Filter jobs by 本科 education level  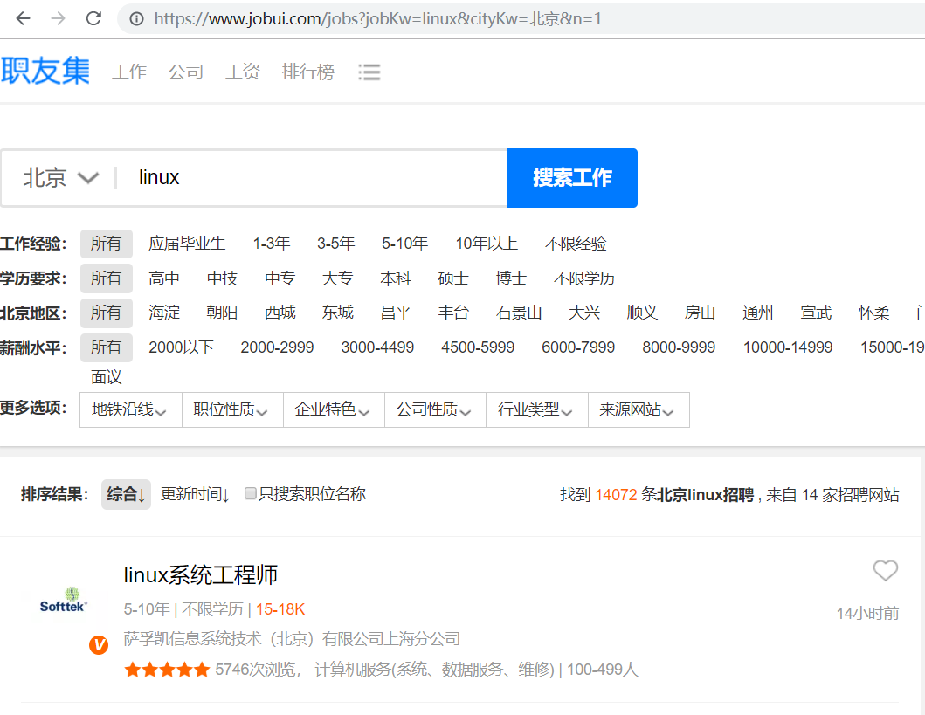[x=395, y=278]
